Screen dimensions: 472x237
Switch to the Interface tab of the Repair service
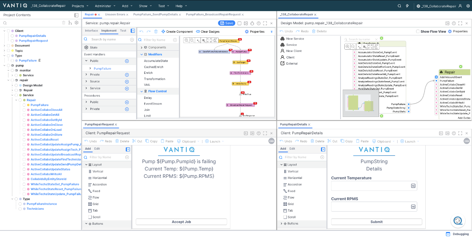pyautogui.click(x=91, y=31)
